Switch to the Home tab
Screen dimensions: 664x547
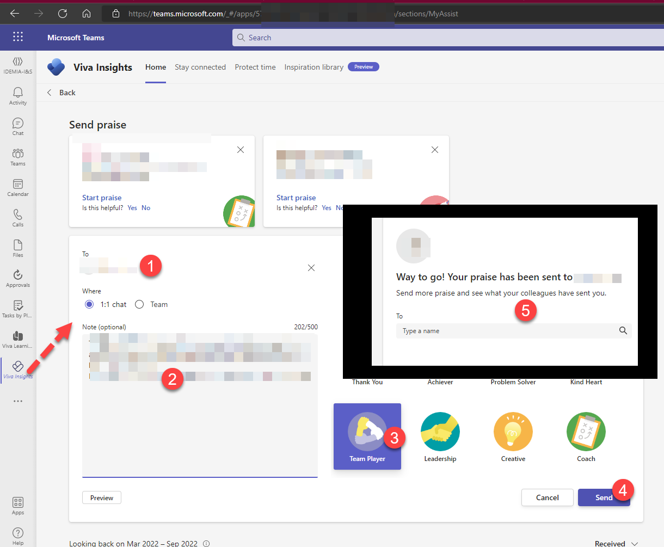coord(156,67)
